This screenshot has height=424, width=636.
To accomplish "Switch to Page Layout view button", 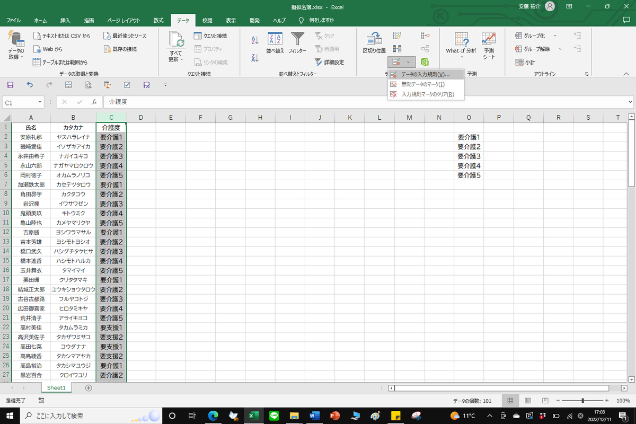I will [529, 401].
